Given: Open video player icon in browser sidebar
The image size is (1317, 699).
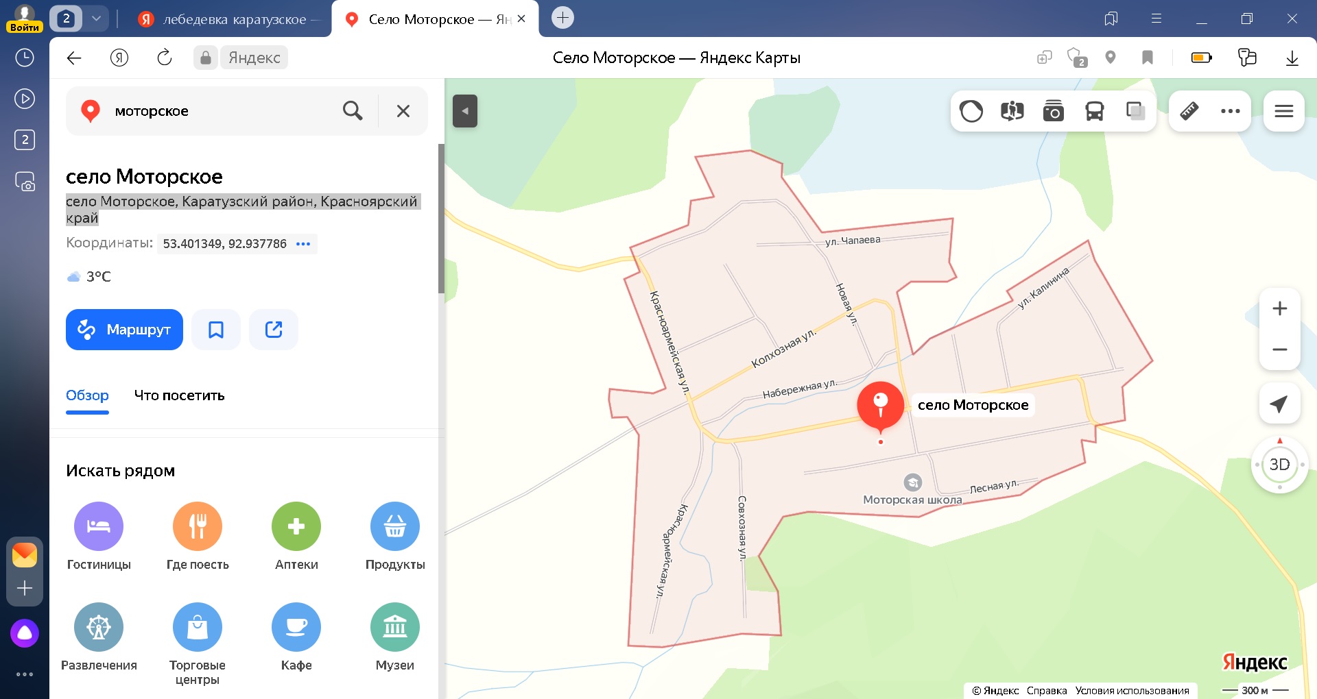Looking at the screenshot, I should click(25, 99).
